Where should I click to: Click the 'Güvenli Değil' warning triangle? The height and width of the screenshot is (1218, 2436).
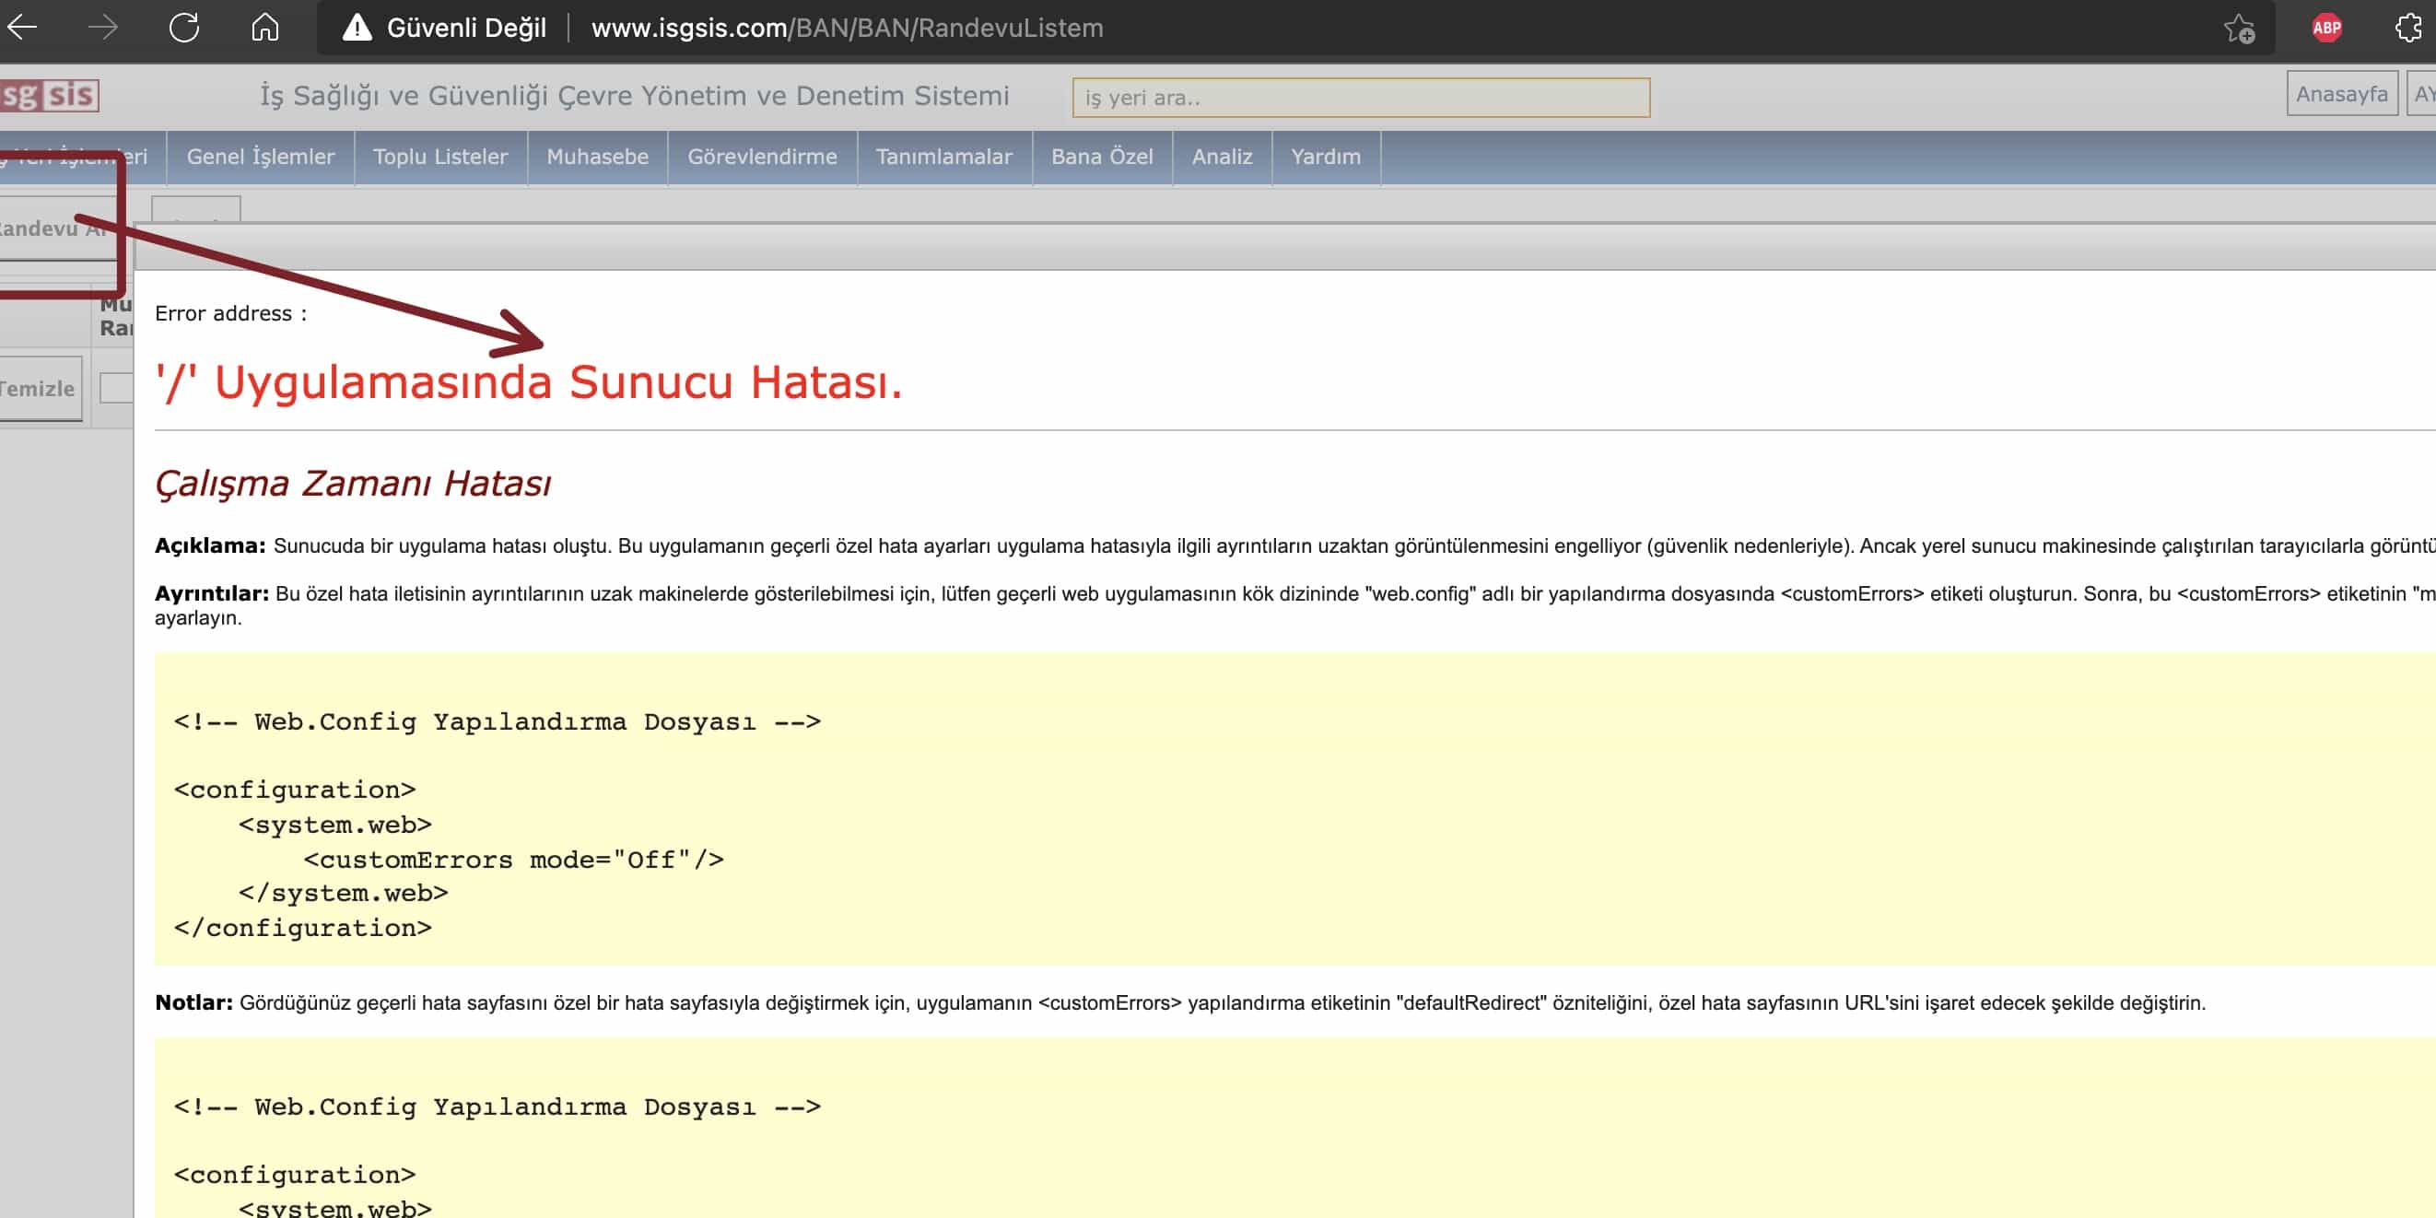(357, 28)
